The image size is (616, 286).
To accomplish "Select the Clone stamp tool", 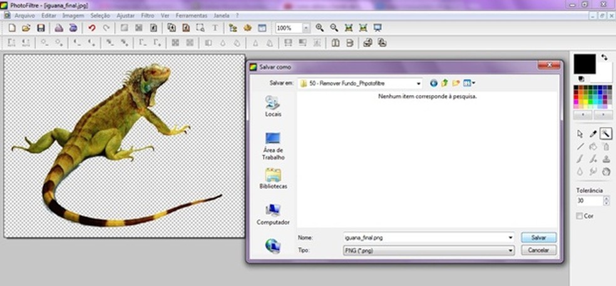I will tap(606, 159).
